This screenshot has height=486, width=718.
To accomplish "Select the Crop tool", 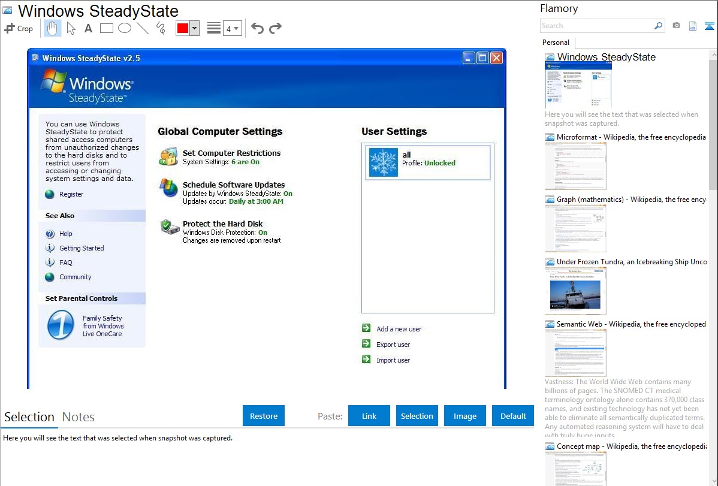I will point(19,28).
